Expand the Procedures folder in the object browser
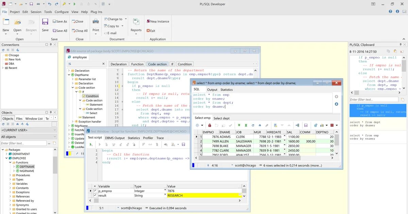 10,175
